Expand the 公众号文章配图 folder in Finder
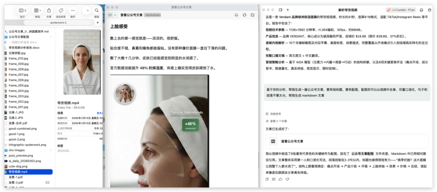The height and width of the screenshot is (192, 437). tap(51, 37)
